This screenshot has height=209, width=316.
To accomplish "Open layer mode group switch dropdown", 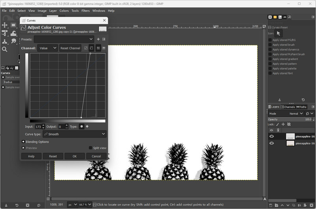I will pos(309,114).
